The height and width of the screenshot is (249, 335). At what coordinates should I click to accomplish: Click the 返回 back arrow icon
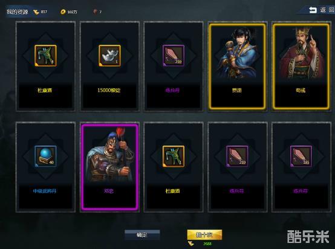coord(313,10)
